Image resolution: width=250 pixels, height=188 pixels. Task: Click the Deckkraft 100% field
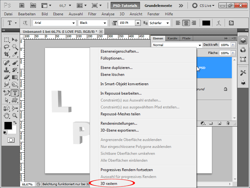225,45
